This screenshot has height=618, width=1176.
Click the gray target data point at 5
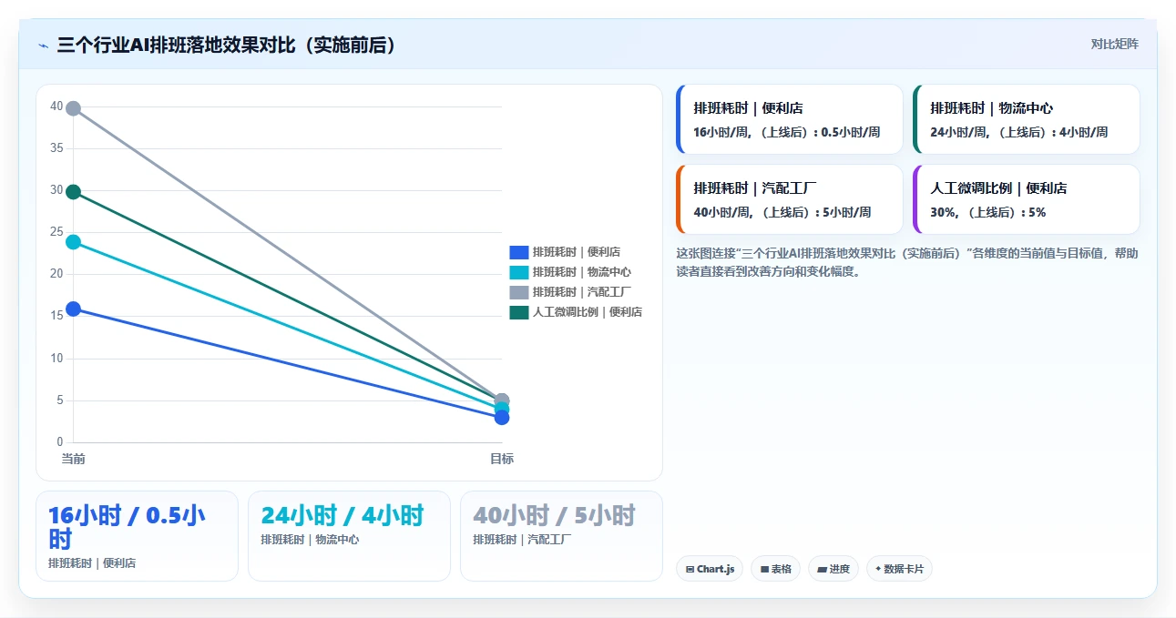[502, 400]
